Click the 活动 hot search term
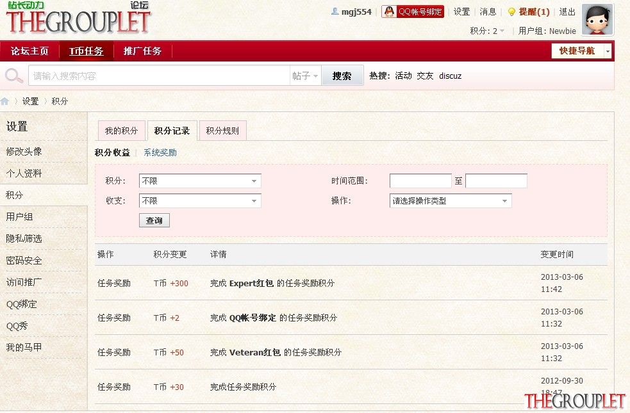 point(403,76)
